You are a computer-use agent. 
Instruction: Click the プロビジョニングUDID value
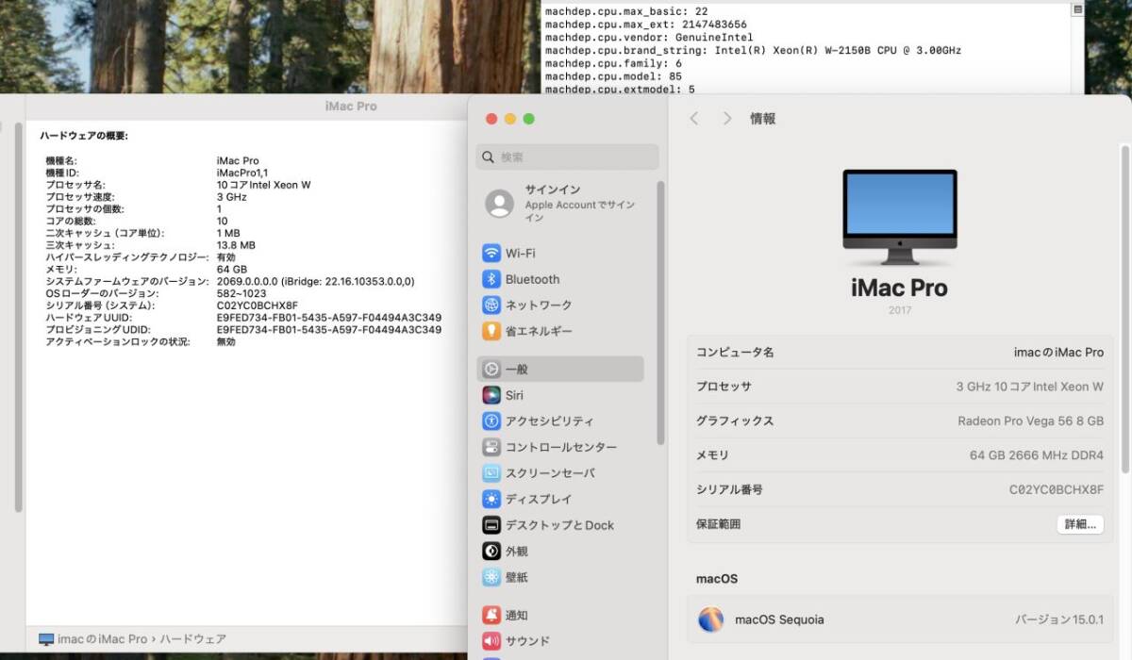[329, 330]
